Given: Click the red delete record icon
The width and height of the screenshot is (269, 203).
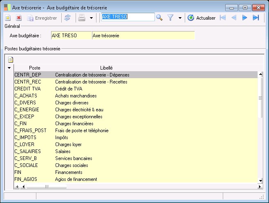Looking at the screenshot, I should pos(19,18).
